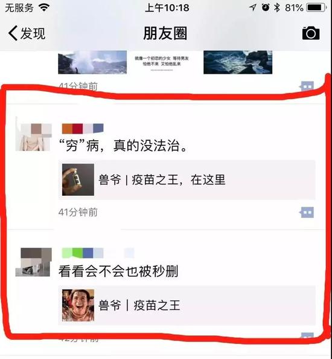Tap the alarm clock status icon

click(266, 8)
